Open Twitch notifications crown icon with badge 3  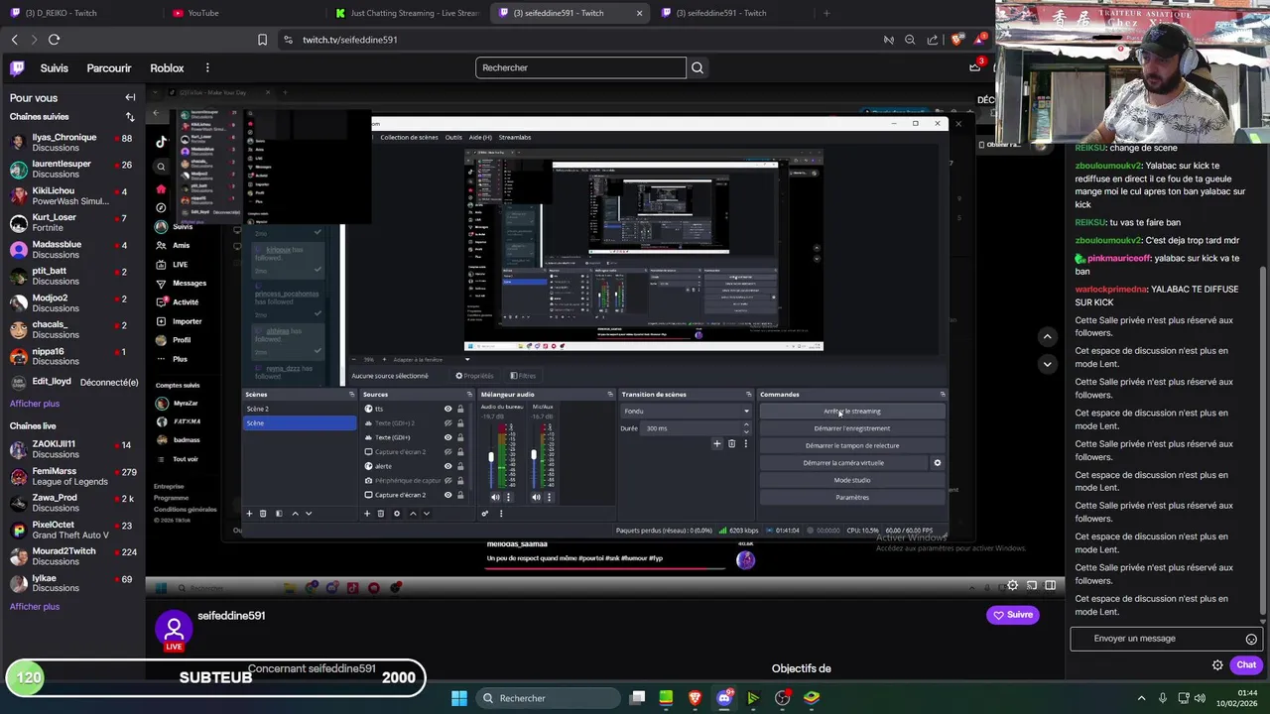(975, 66)
